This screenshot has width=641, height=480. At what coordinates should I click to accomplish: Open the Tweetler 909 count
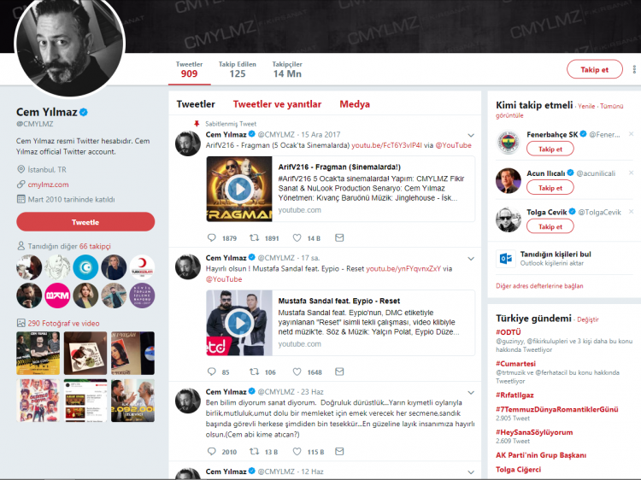pyautogui.click(x=189, y=70)
